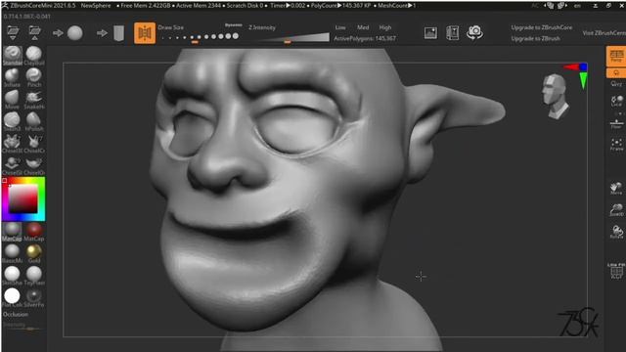The image size is (626, 352).
Task: Set resolution to Low
Action: (x=340, y=27)
